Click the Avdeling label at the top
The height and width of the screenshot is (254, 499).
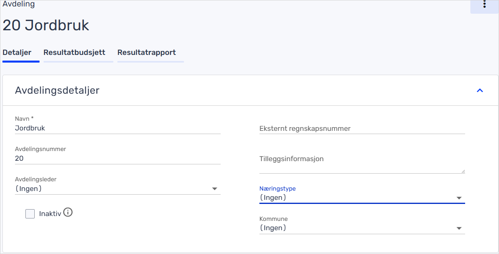(19, 4)
